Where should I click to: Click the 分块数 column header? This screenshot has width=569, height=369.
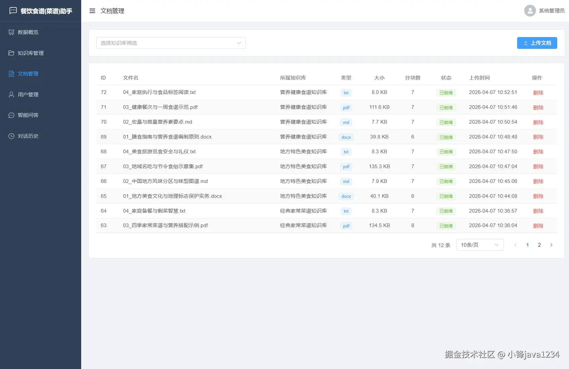pos(413,78)
